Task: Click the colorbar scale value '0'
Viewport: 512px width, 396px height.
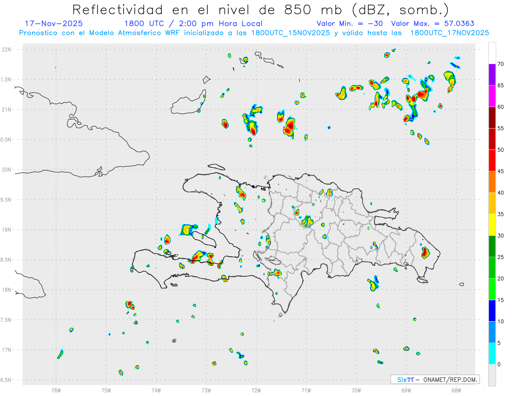Action: pyautogui.click(x=499, y=364)
